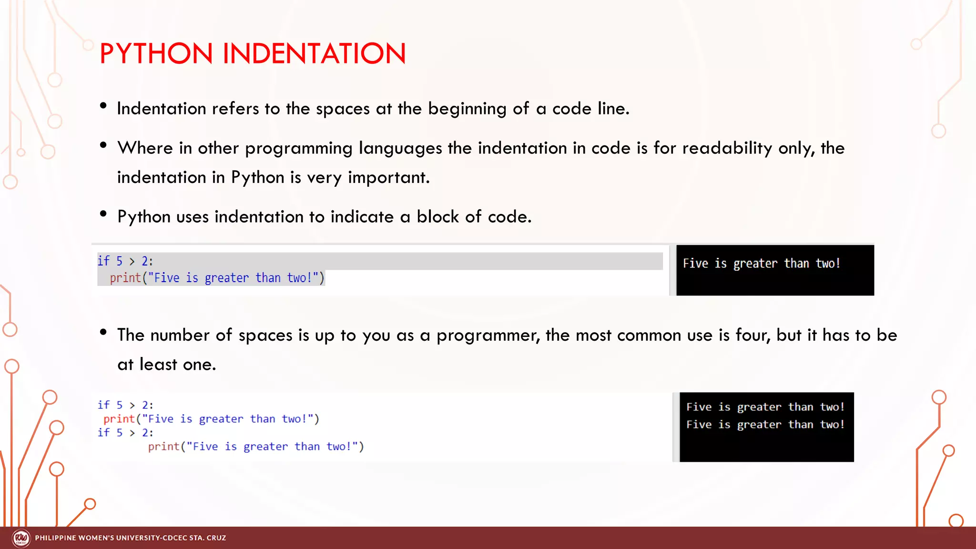The image size is (976, 549).
Task: Click the bullet before 'Python uses indentation'
Action: pyautogui.click(x=103, y=214)
